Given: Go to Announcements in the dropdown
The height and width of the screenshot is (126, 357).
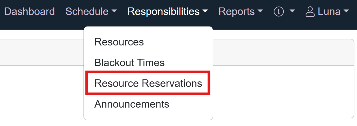Looking at the screenshot, I should coord(132,104).
